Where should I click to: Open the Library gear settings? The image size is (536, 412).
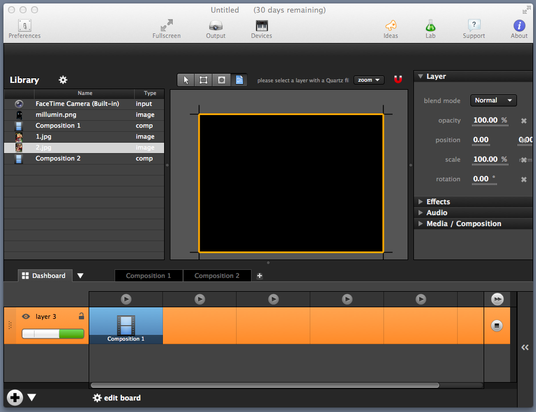63,80
